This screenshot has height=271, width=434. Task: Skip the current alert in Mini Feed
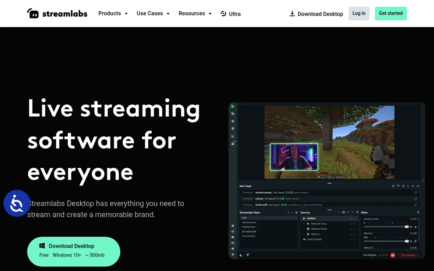(413, 186)
